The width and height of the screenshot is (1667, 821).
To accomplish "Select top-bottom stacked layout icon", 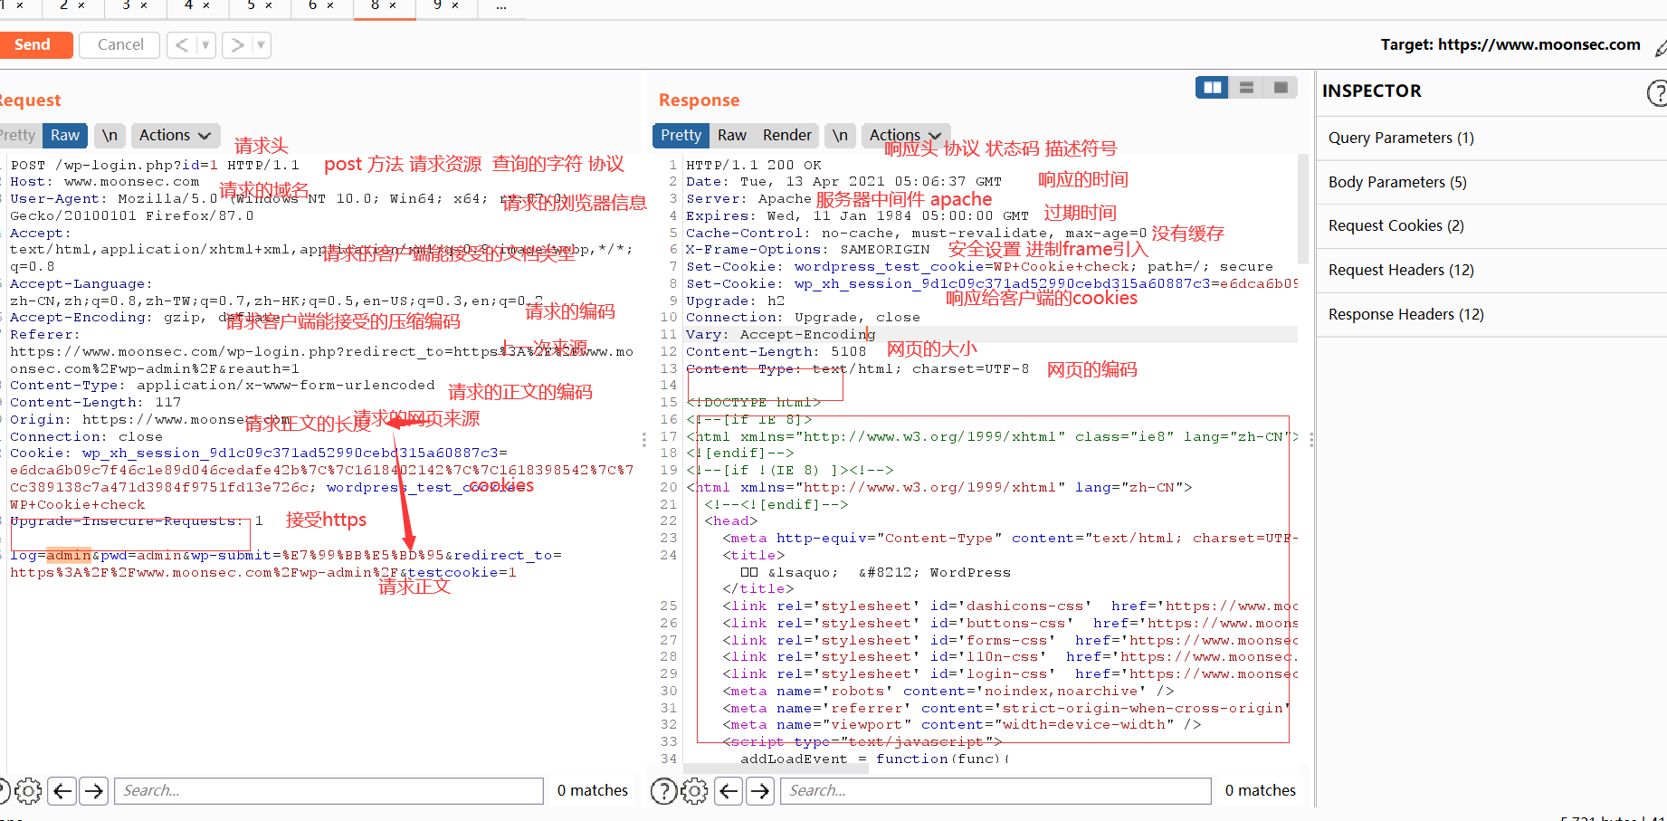I will click(1246, 87).
